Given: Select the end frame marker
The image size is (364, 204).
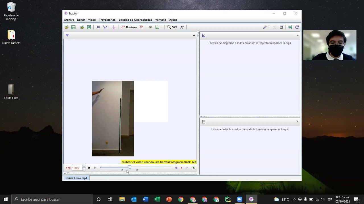Looking at the screenshot, I should (137, 170).
